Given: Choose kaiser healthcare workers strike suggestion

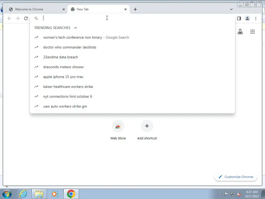Looking at the screenshot, I should pos(132,87).
